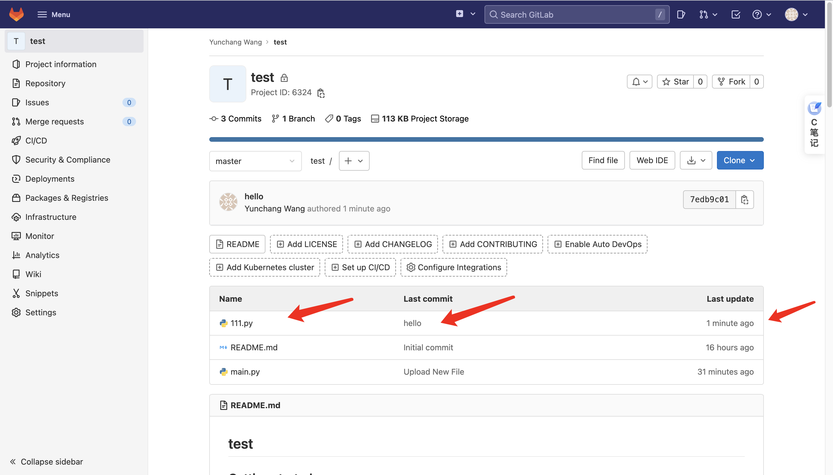Open the master branch selector
The height and width of the screenshot is (475, 833).
point(255,161)
